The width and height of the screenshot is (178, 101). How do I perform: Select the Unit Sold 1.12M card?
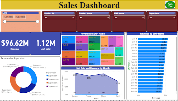(45, 43)
